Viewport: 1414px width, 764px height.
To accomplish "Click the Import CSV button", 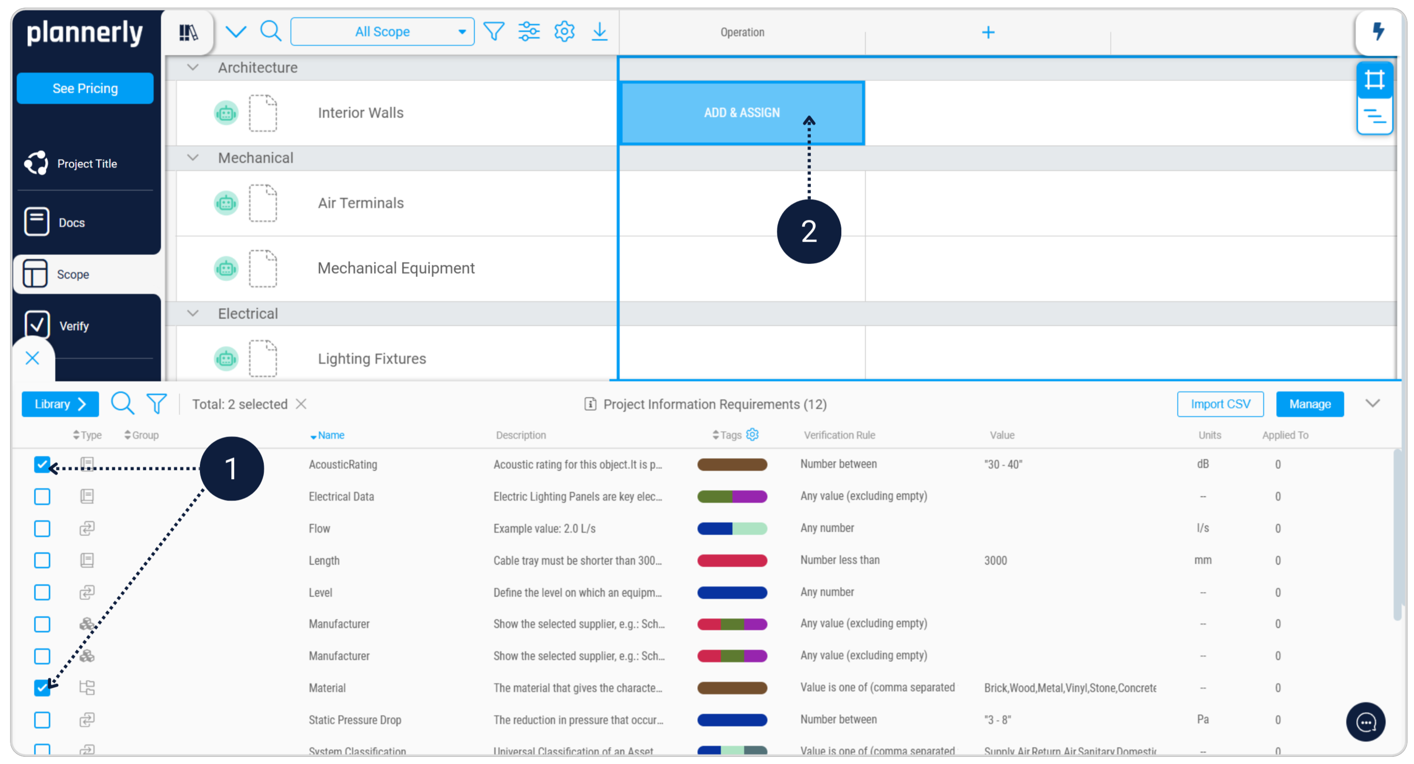I will click(1220, 404).
